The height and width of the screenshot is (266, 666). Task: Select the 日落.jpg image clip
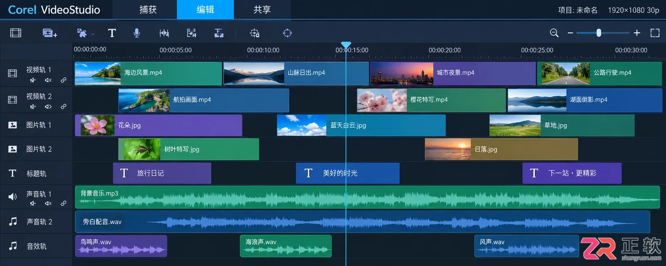click(x=501, y=149)
